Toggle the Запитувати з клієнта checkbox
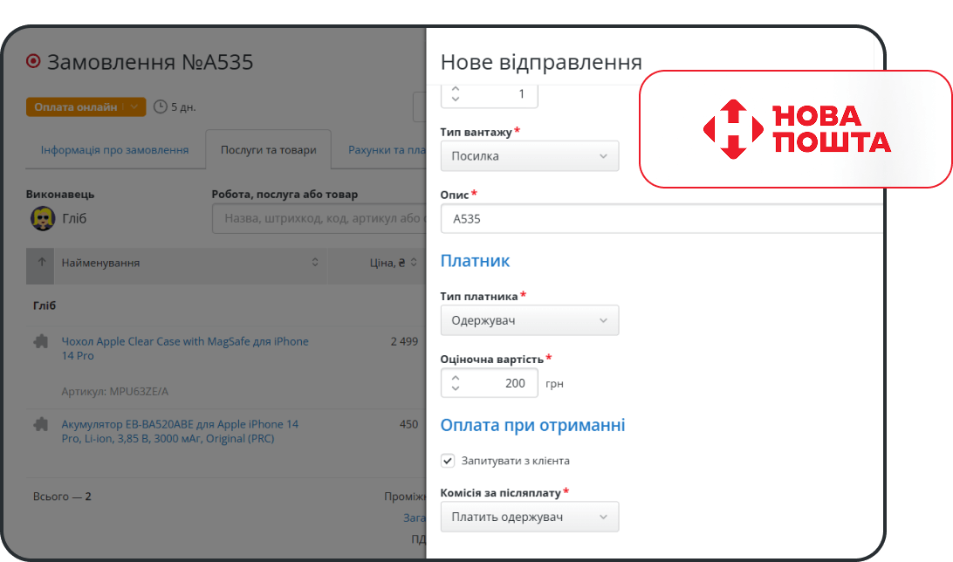953x562 pixels. [448, 460]
